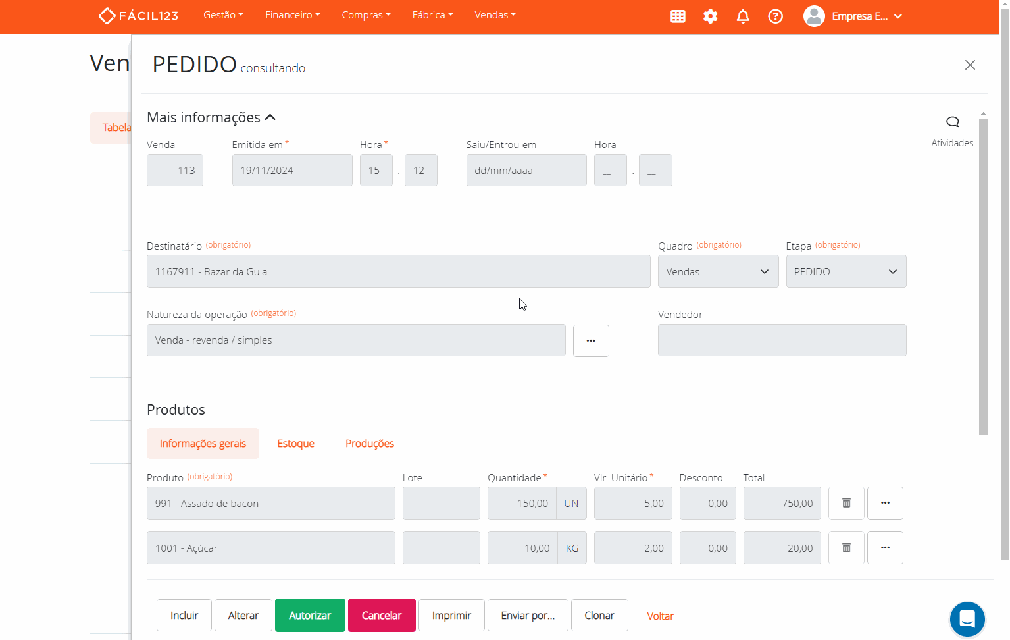
Task: Open the help question mark icon
Action: [x=775, y=16]
